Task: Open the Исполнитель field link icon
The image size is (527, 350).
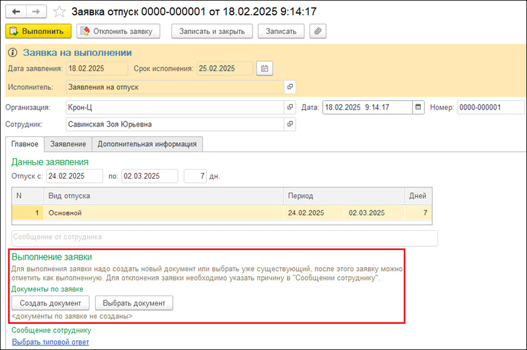Action: 289,87
